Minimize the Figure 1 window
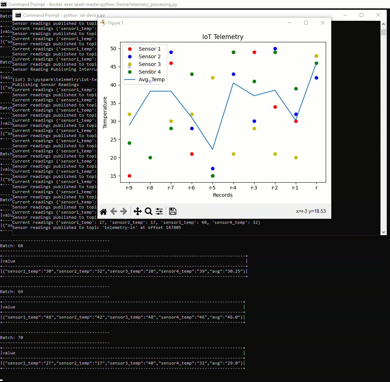 (x=290, y=23)
